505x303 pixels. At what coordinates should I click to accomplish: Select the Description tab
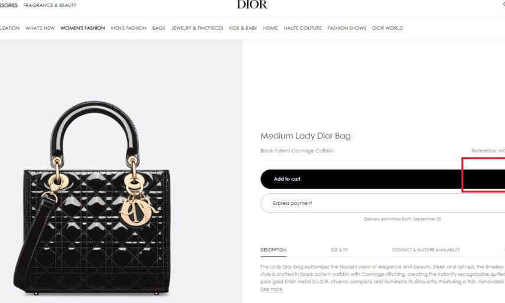(x=273, y=250)
